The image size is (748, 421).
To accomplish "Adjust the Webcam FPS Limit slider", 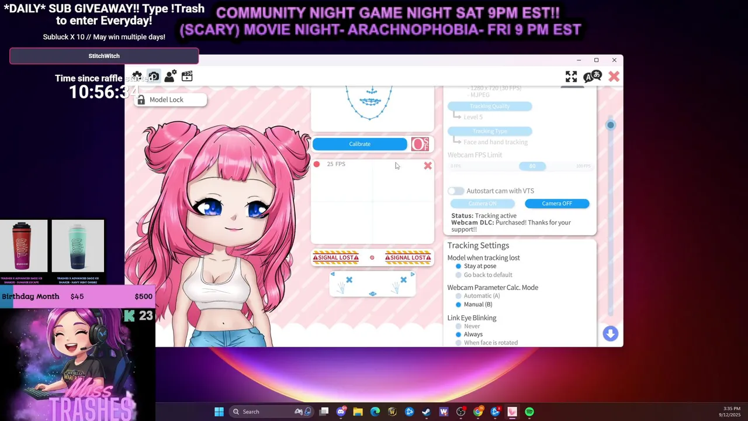I will tap(532, 167).
